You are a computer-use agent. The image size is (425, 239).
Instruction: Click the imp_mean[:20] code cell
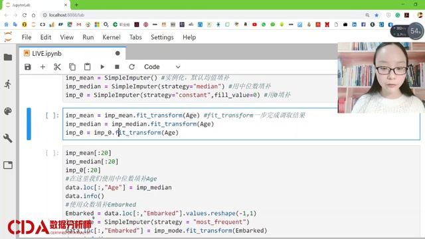pyautogui.click(x=241, y=193)
